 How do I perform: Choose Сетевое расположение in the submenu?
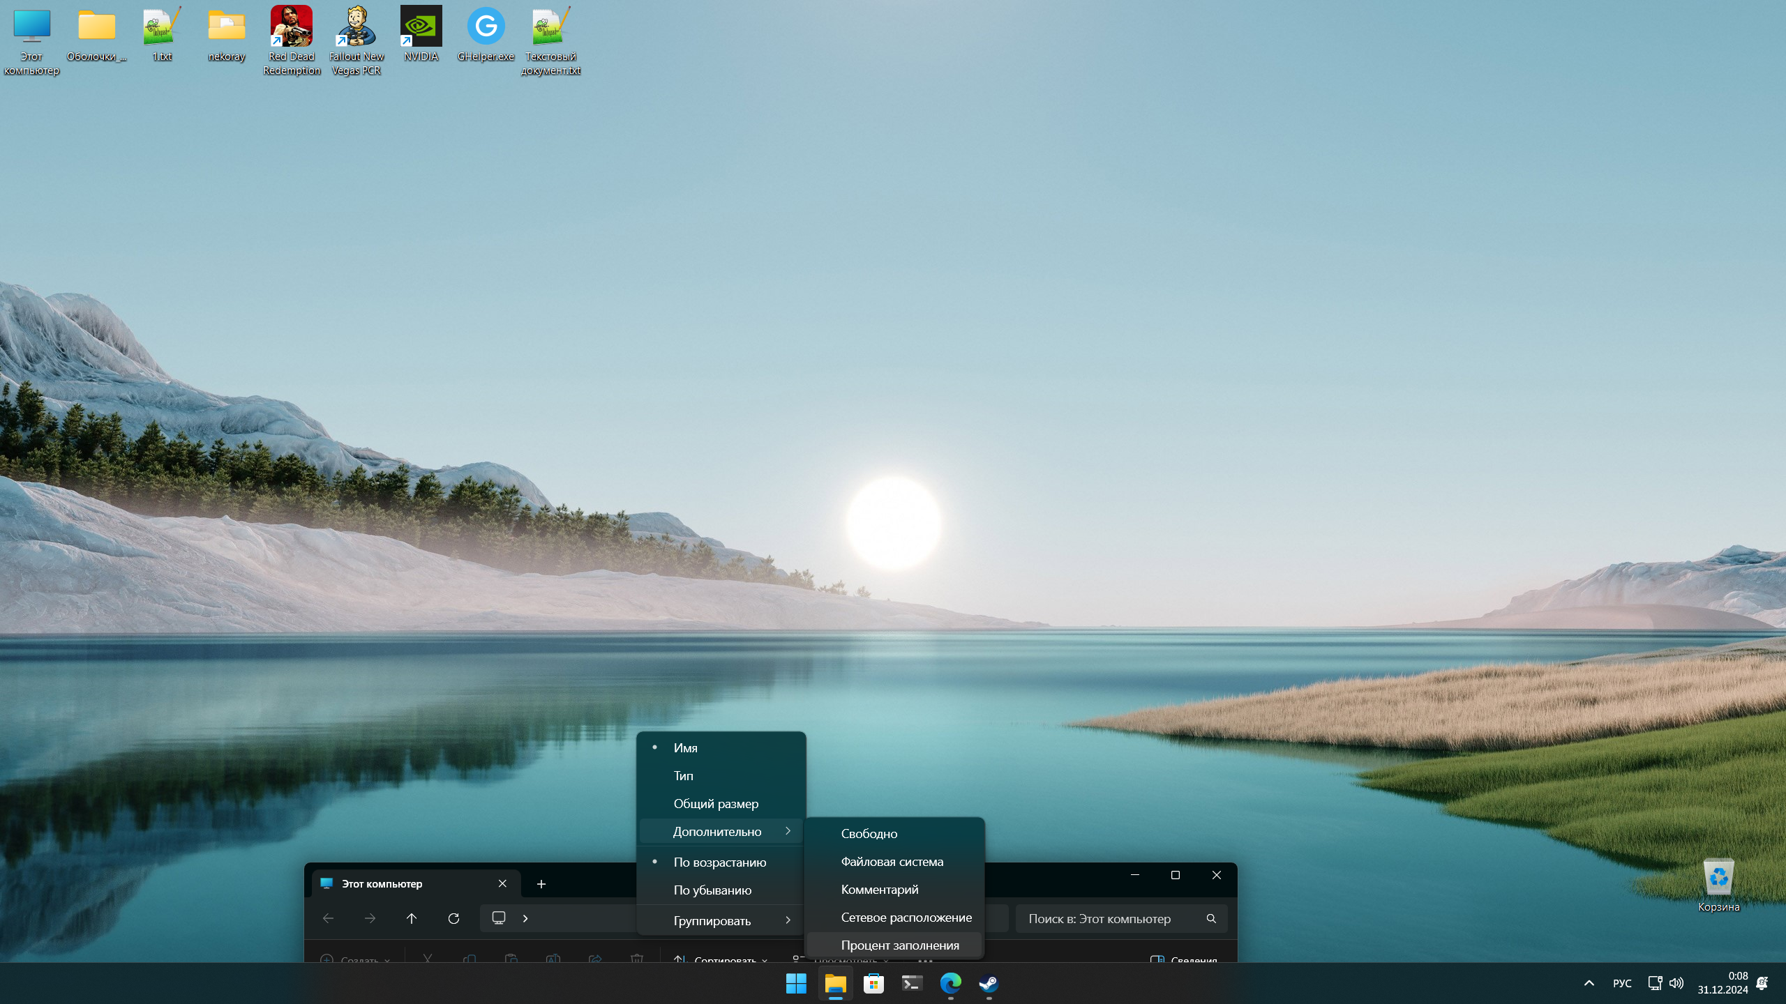tap(894, 917)
